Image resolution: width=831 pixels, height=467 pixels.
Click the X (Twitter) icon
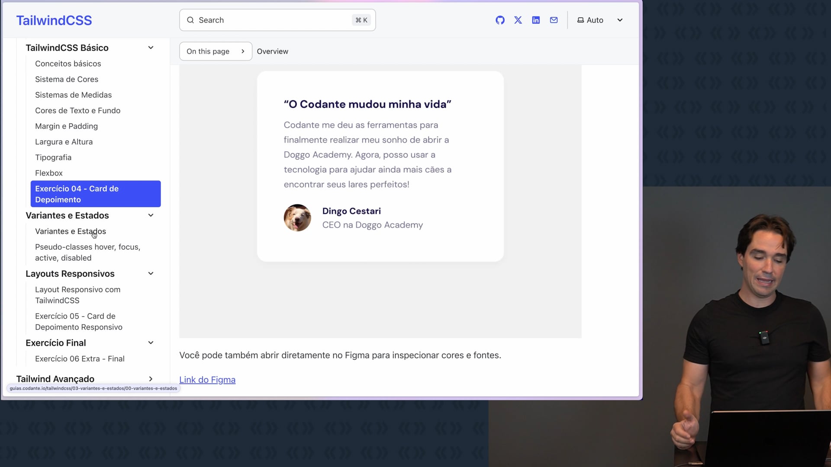[x=518, y=20]
